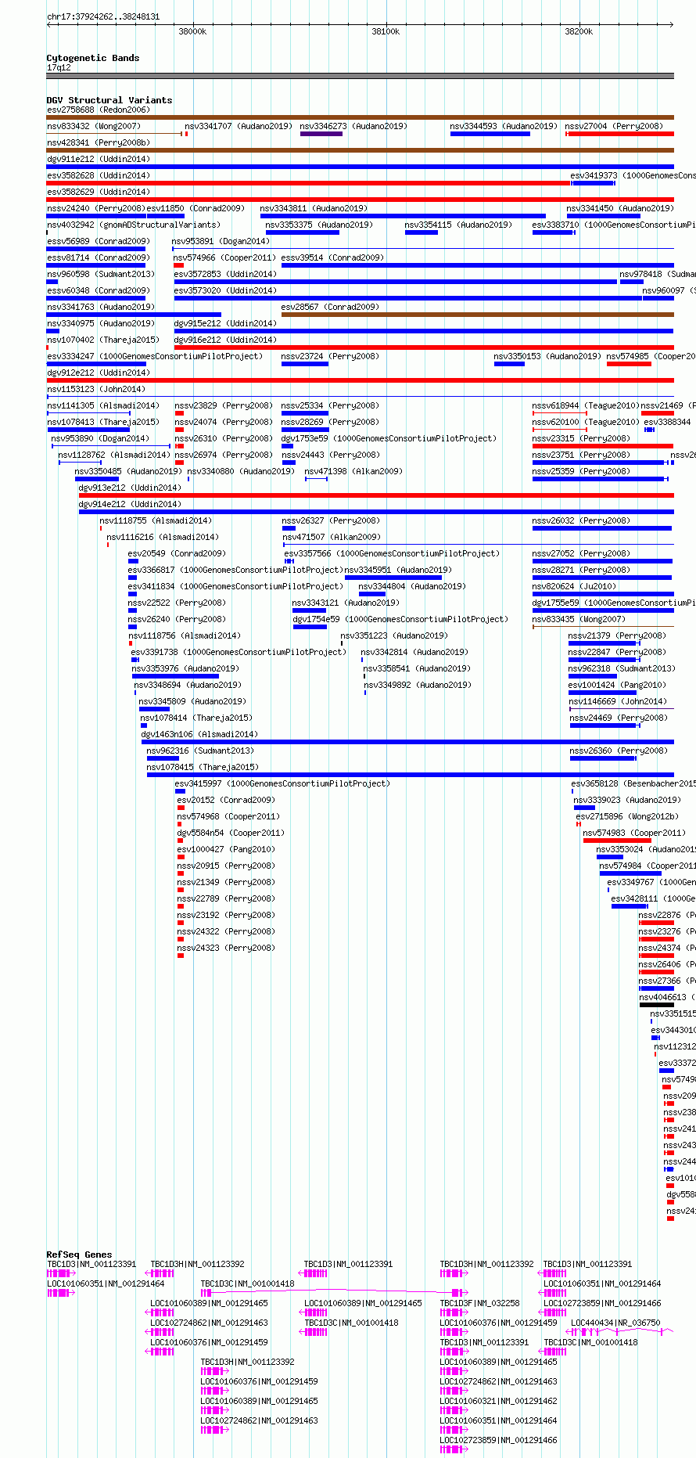Click variant nsv3349892 (Audano2019)
Image resolution: width=696 pixels, height=1458 pixels.
point(418,685)
